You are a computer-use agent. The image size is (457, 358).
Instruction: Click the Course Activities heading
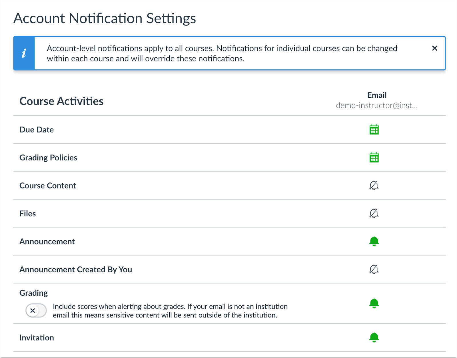(61, 101)
